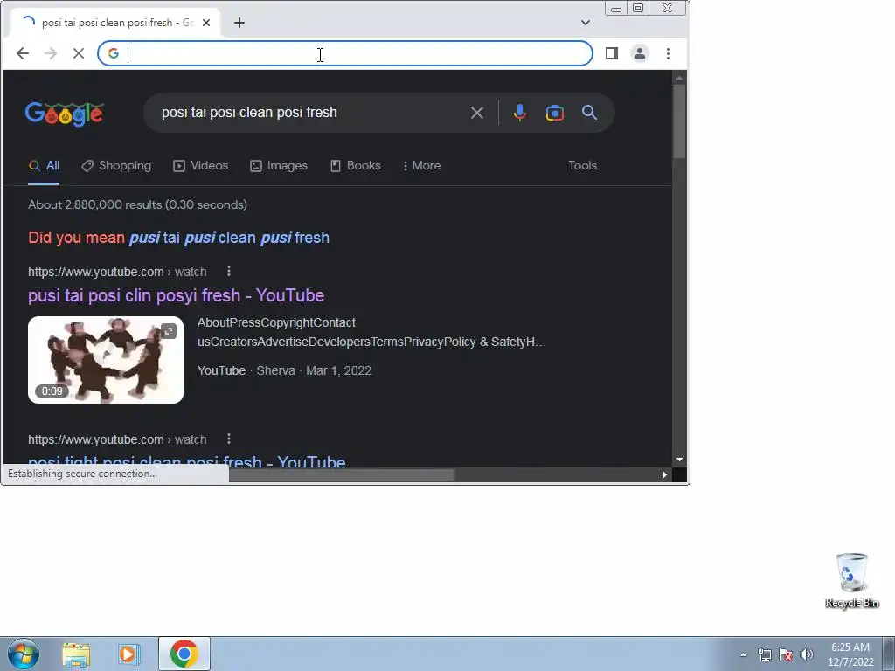Expand the video preview icon on thumbnail
The height and width of the screenshot is (671, 895).
coord(169,331)
